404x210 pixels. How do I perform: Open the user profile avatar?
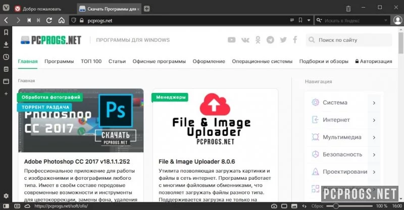[397, 20]
